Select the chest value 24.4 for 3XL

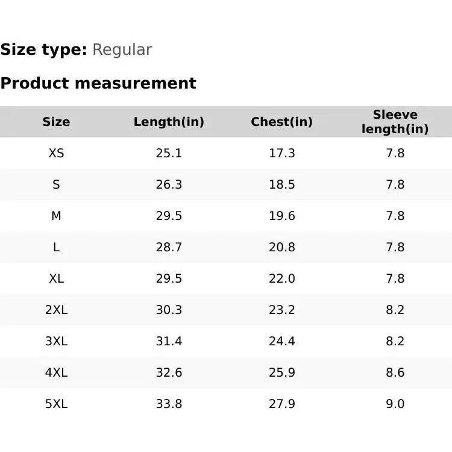(281, 341)
